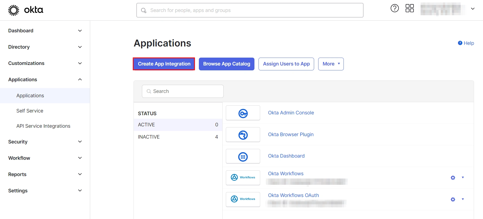Open the More dropdown button

pos(331,64)
